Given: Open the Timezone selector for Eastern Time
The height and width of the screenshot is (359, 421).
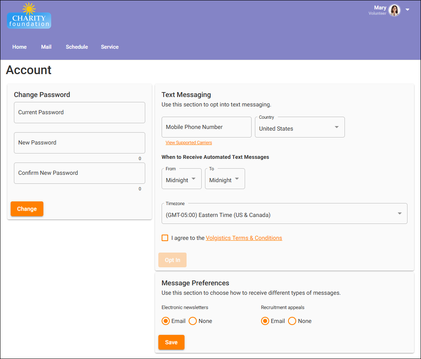Looking at the screenshot, I should 284,213.
